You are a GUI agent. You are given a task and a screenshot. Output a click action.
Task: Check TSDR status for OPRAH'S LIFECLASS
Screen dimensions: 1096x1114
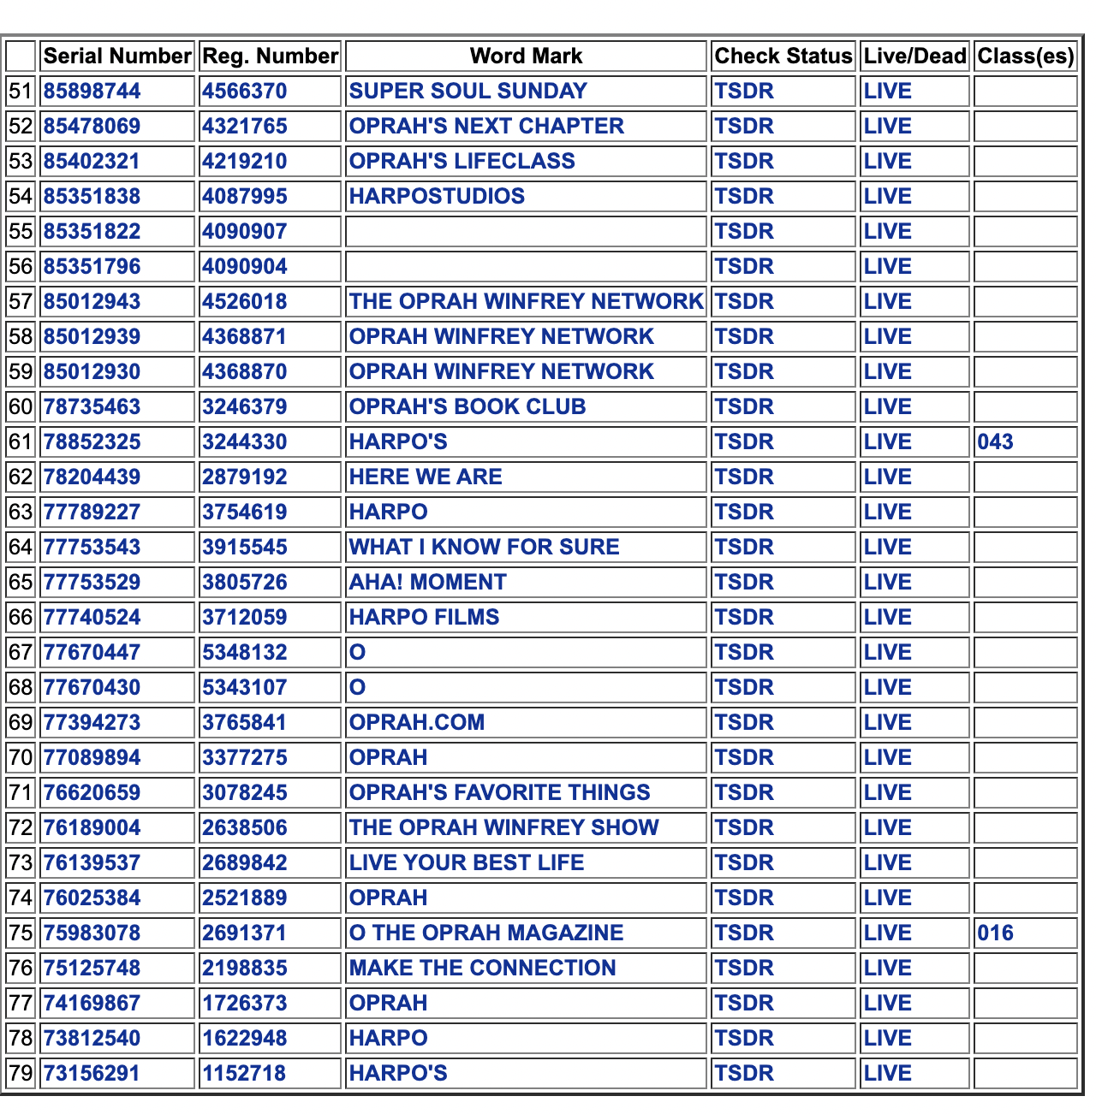tap(744, 162)
